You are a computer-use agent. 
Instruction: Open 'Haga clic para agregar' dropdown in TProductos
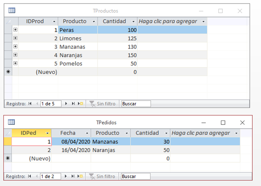[204, 22]
